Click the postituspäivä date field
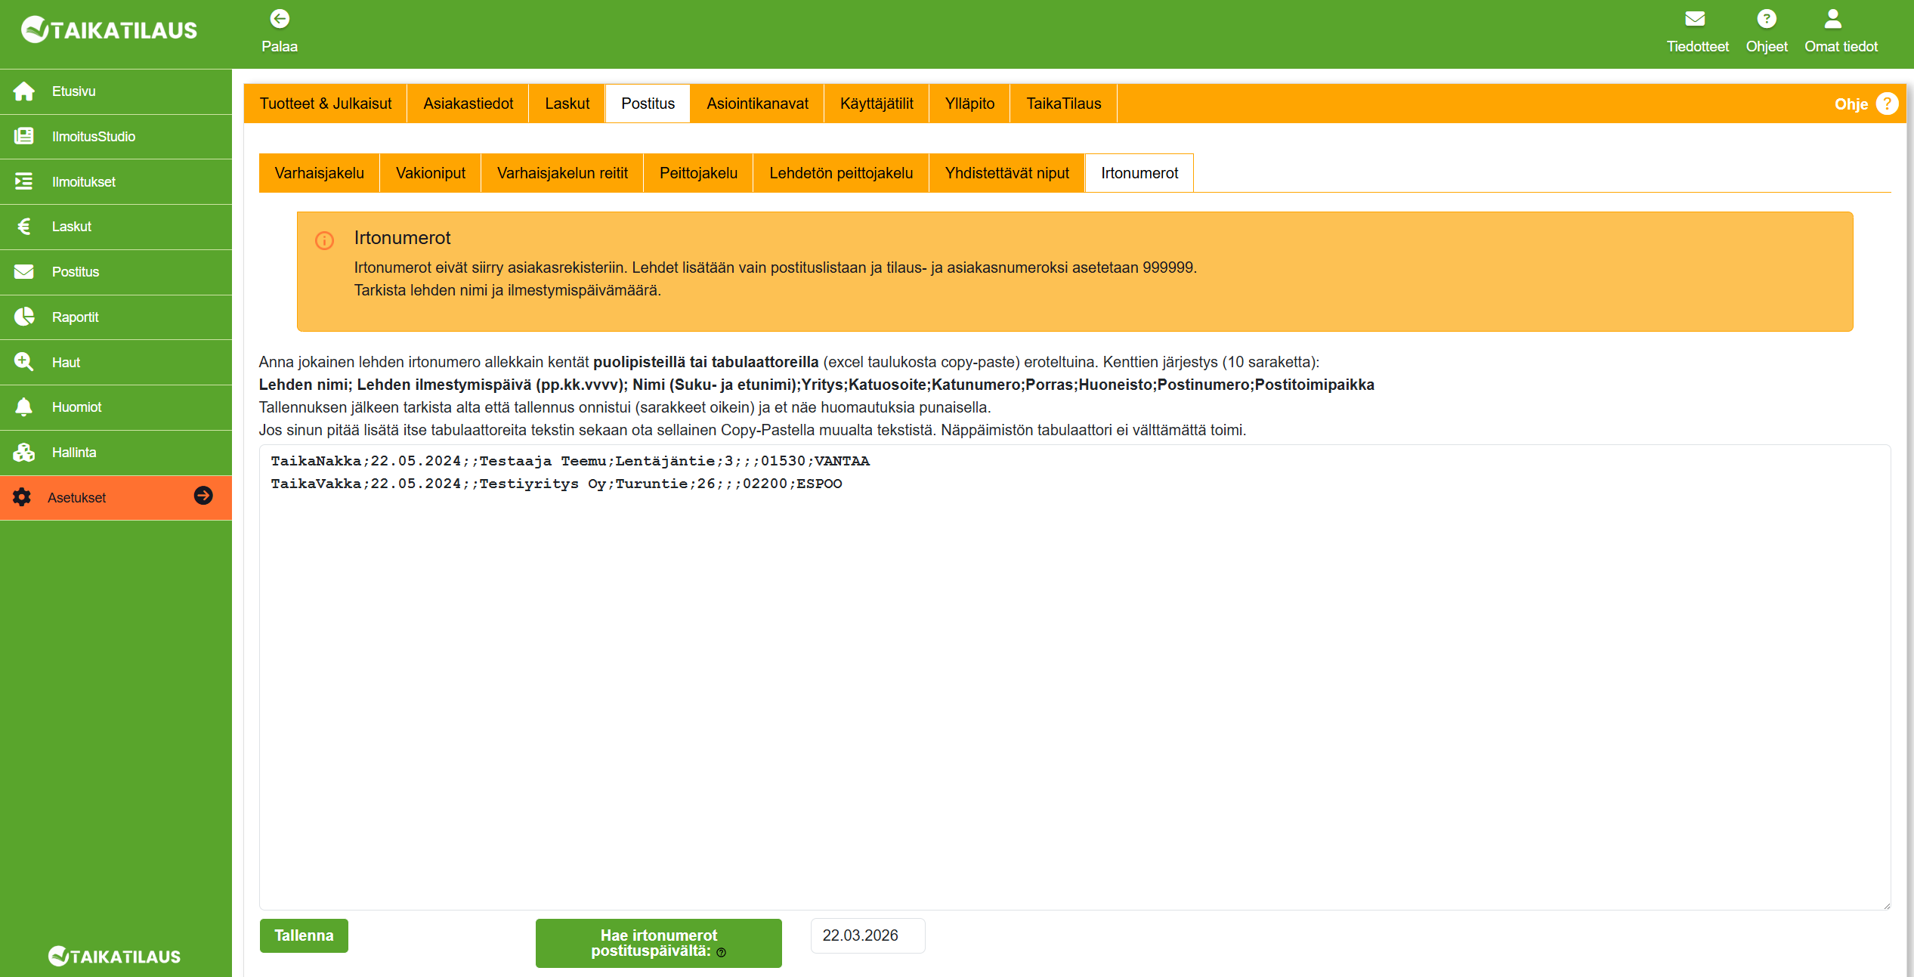1914x977 pixels. click(867, 935)
